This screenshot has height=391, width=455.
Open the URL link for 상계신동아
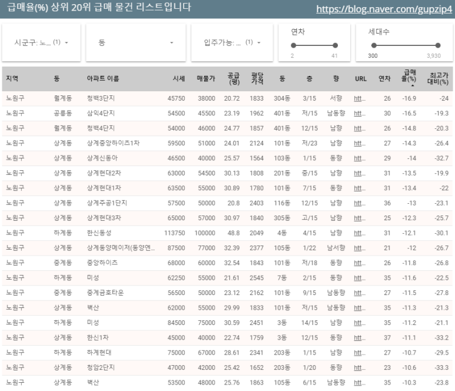point(360,158)
